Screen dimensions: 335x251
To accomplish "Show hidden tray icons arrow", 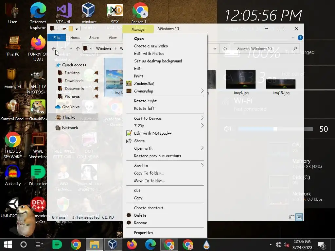I will (x=271, y=244).
